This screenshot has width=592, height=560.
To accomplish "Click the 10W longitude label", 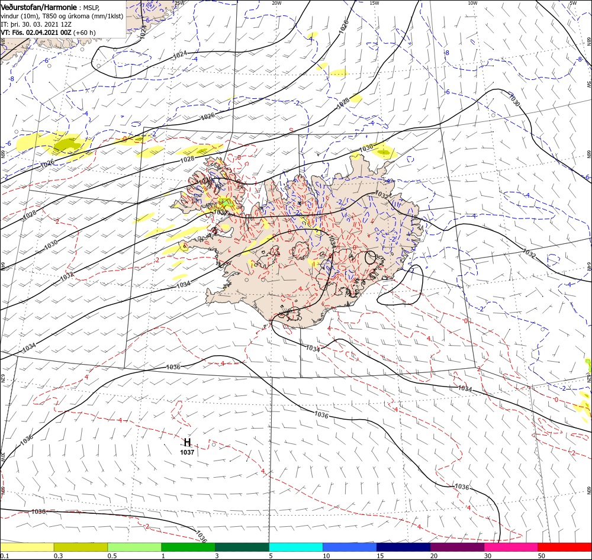I will point(472,3).
